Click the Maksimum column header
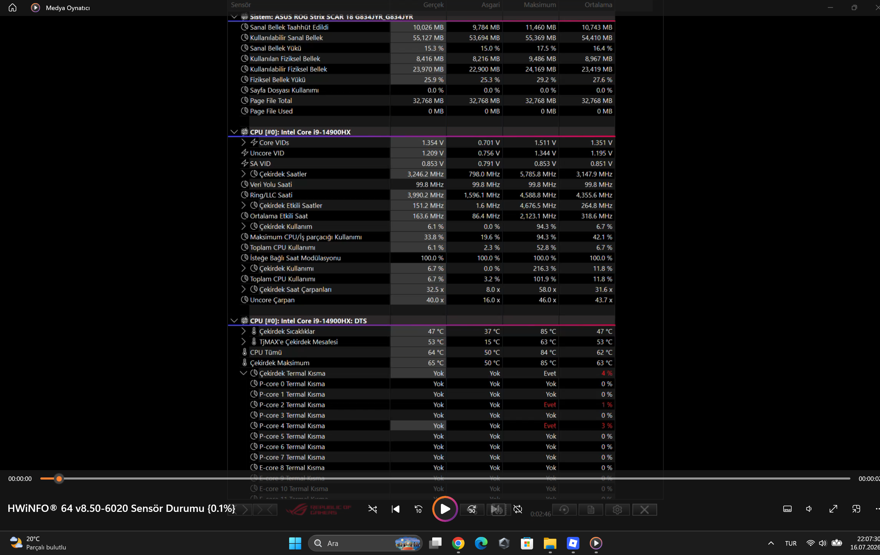Image resolution: width=880 pixels, height=555 pixels. [540, 5]
